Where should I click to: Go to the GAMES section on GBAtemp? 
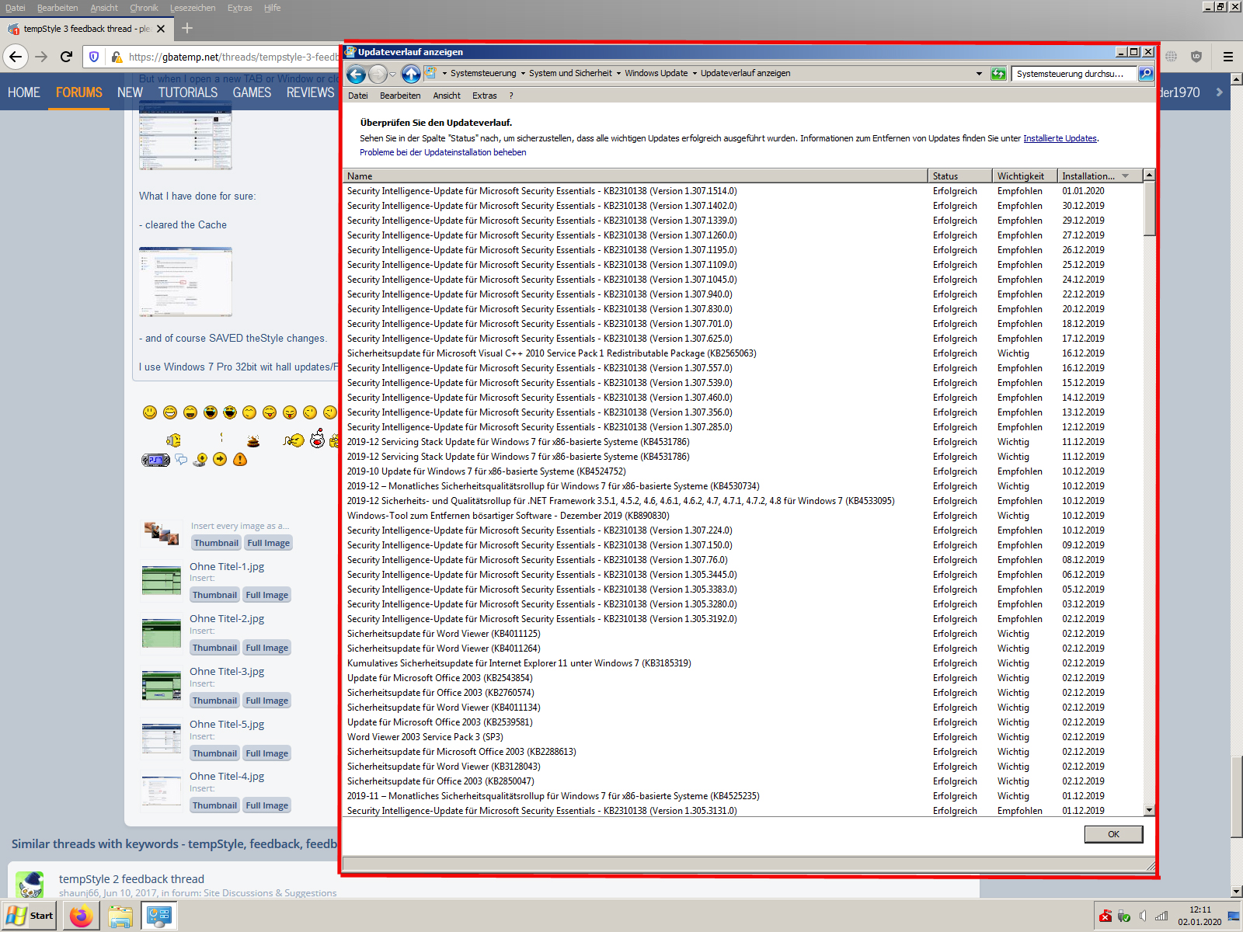pyautogui.click(x=252, y=92)
